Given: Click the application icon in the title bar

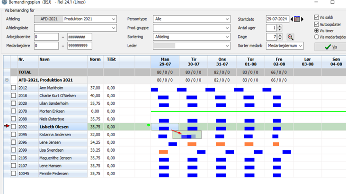Looking at the screenshot, I should [x=4, y=3].
